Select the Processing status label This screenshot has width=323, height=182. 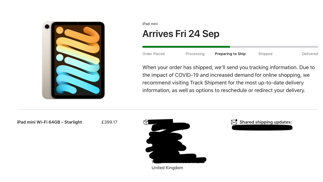pos(195,54)
